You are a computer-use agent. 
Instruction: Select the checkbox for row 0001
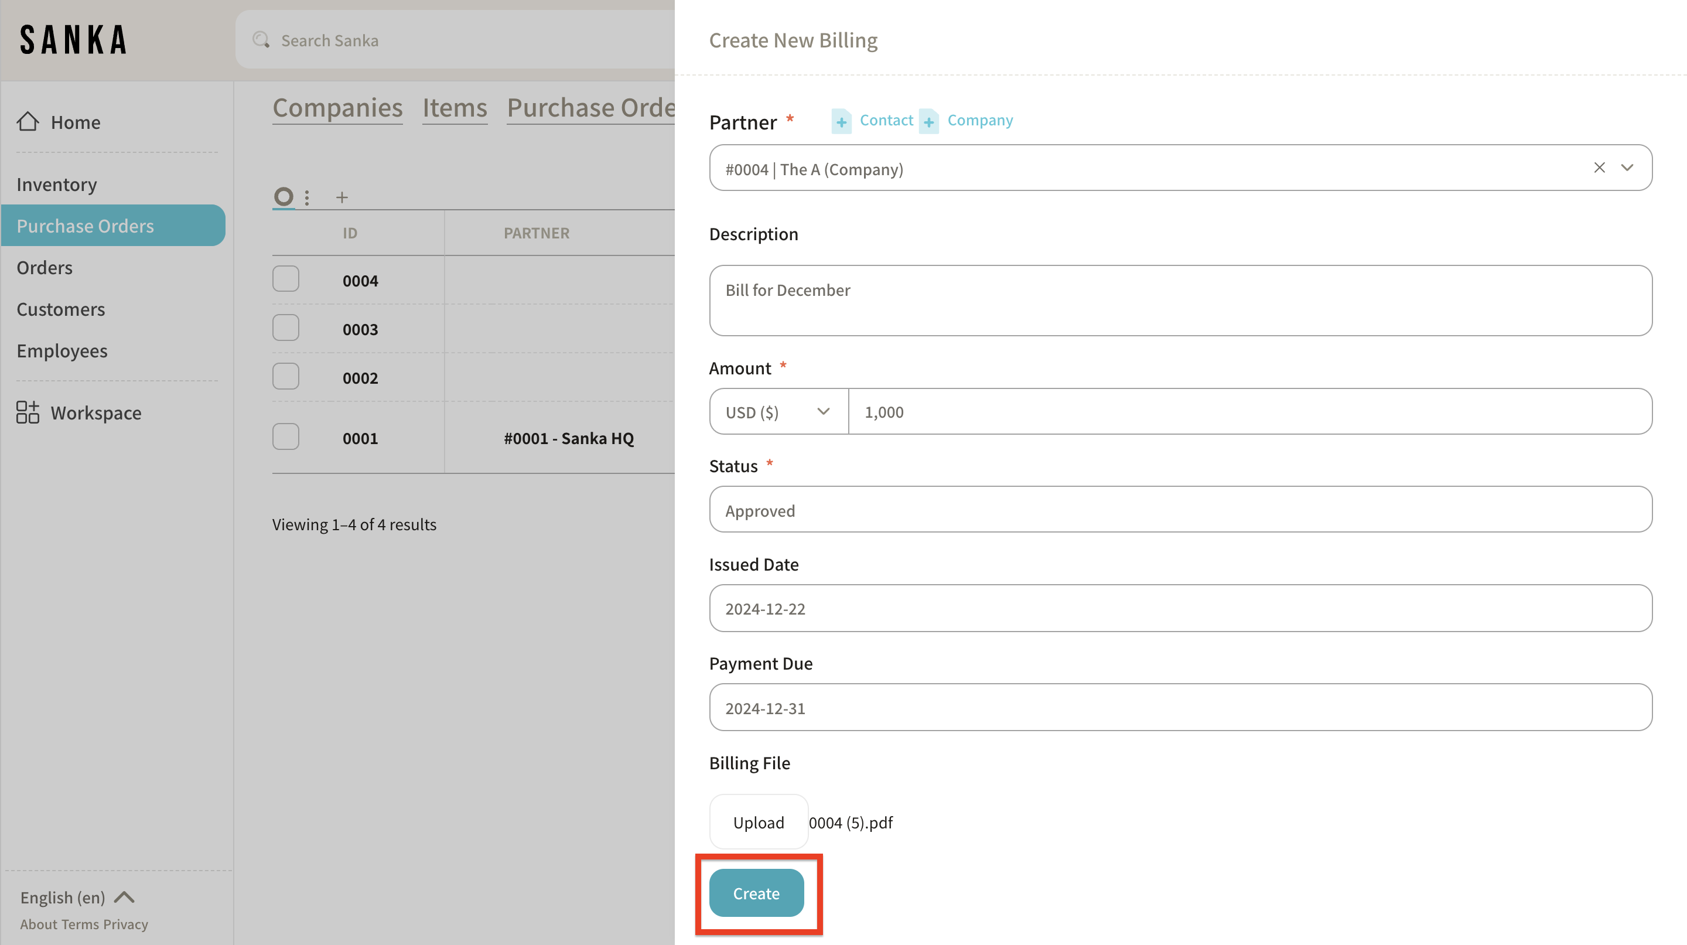click(285, 437)
